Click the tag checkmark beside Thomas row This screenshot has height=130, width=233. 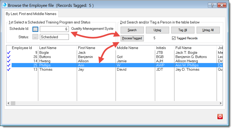(x=9, y=70)
